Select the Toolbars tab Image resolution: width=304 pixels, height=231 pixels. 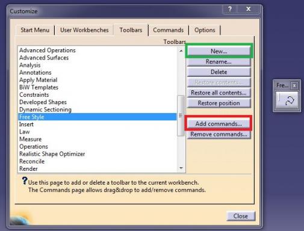131,30
